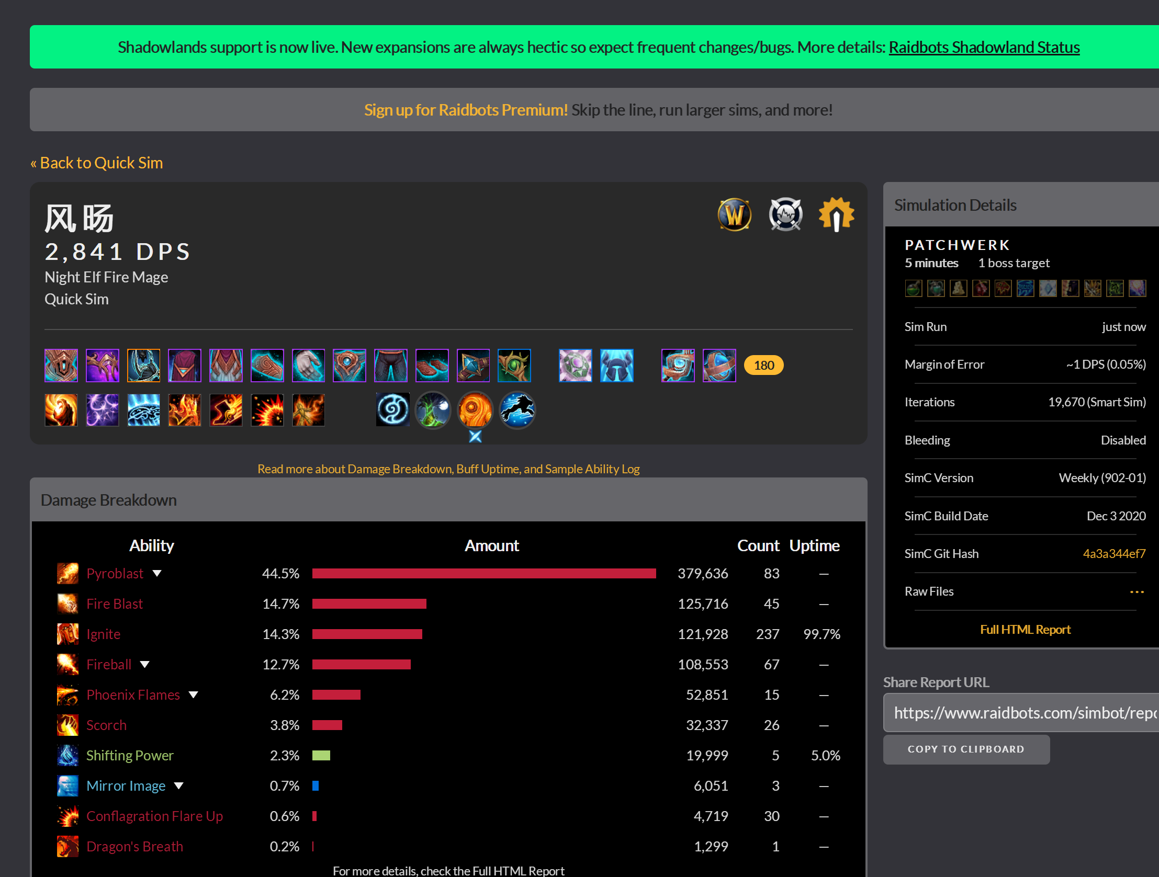Screen dimensions: 1159x877
Task: Go back to Quick Sim
Action: pyautogui.click(x=96, y=163)
